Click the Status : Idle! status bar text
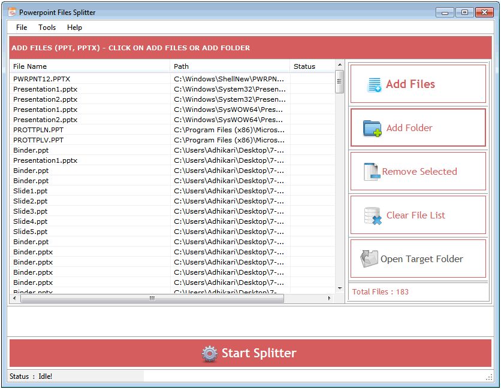 [x=31, y=376]
